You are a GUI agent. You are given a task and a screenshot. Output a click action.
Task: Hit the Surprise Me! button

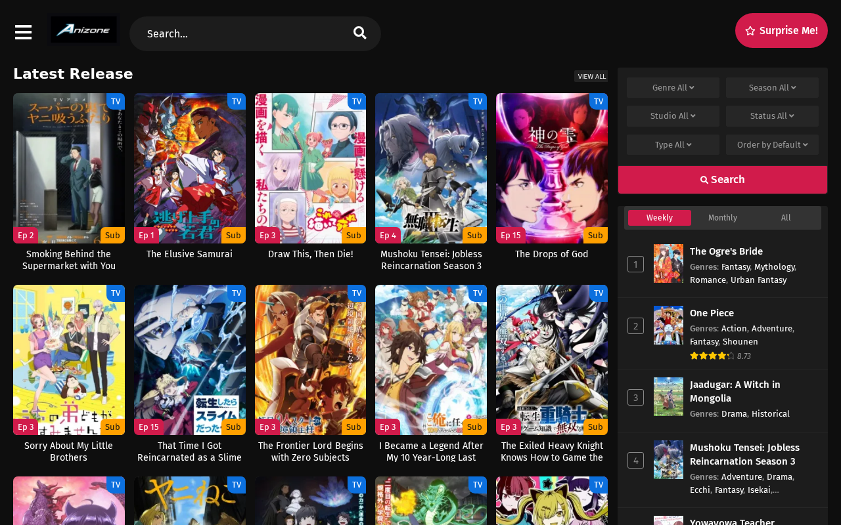click(x=781, y=31)
